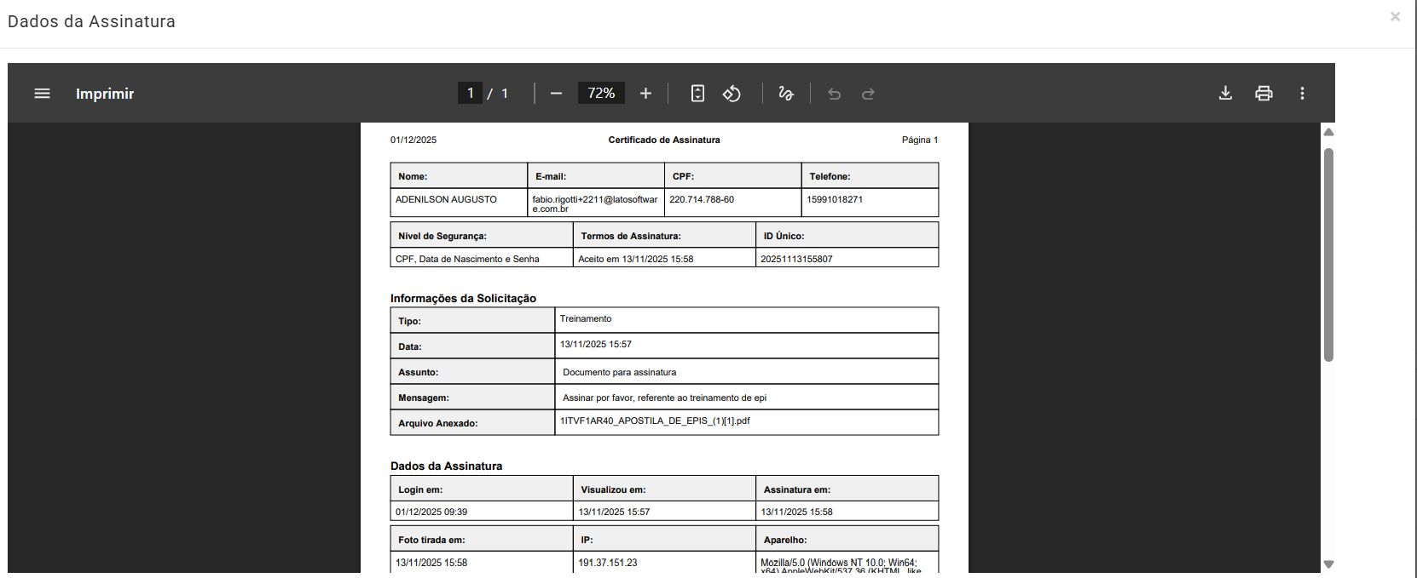Open the PDF sidebar hamburger menu

tap(42, 94)
